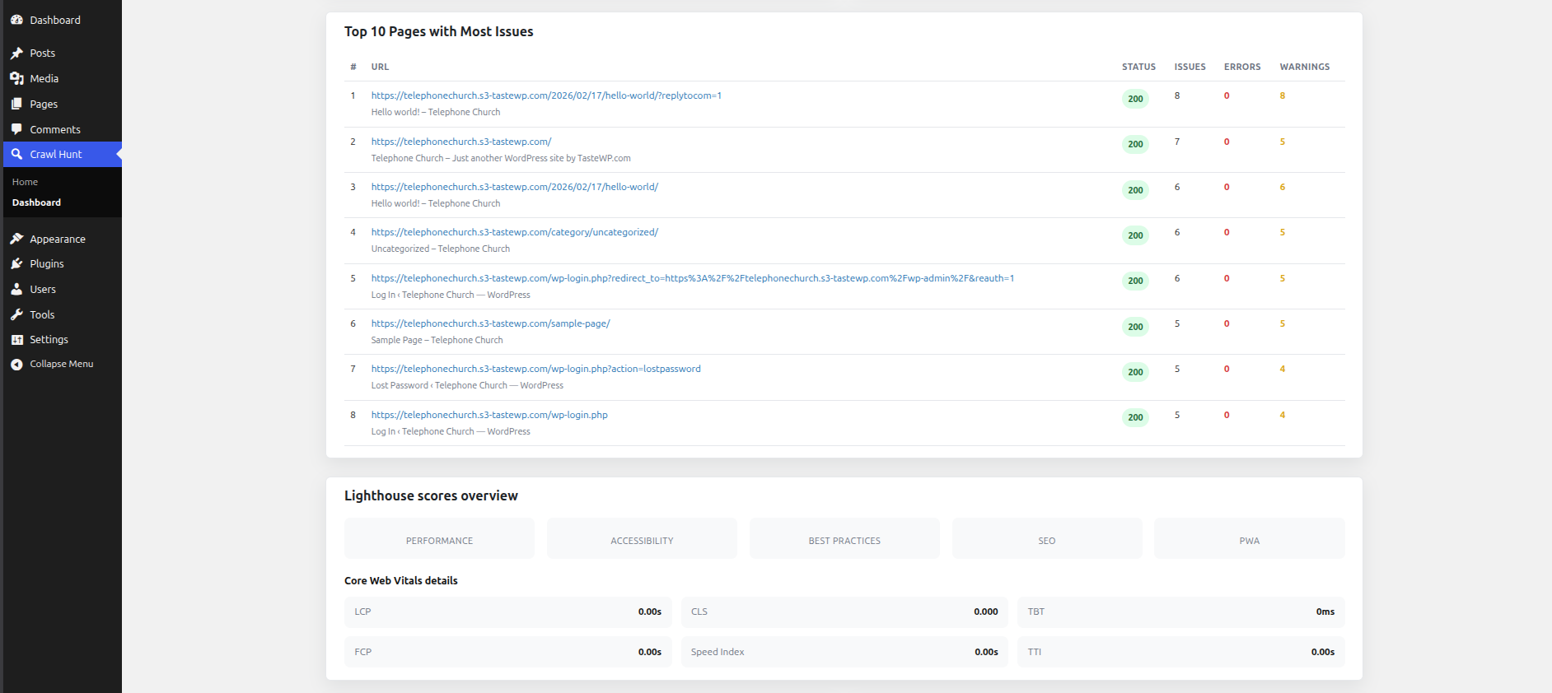
Task: Click the Core Web Vitals details label
Action: pos(401,580)
